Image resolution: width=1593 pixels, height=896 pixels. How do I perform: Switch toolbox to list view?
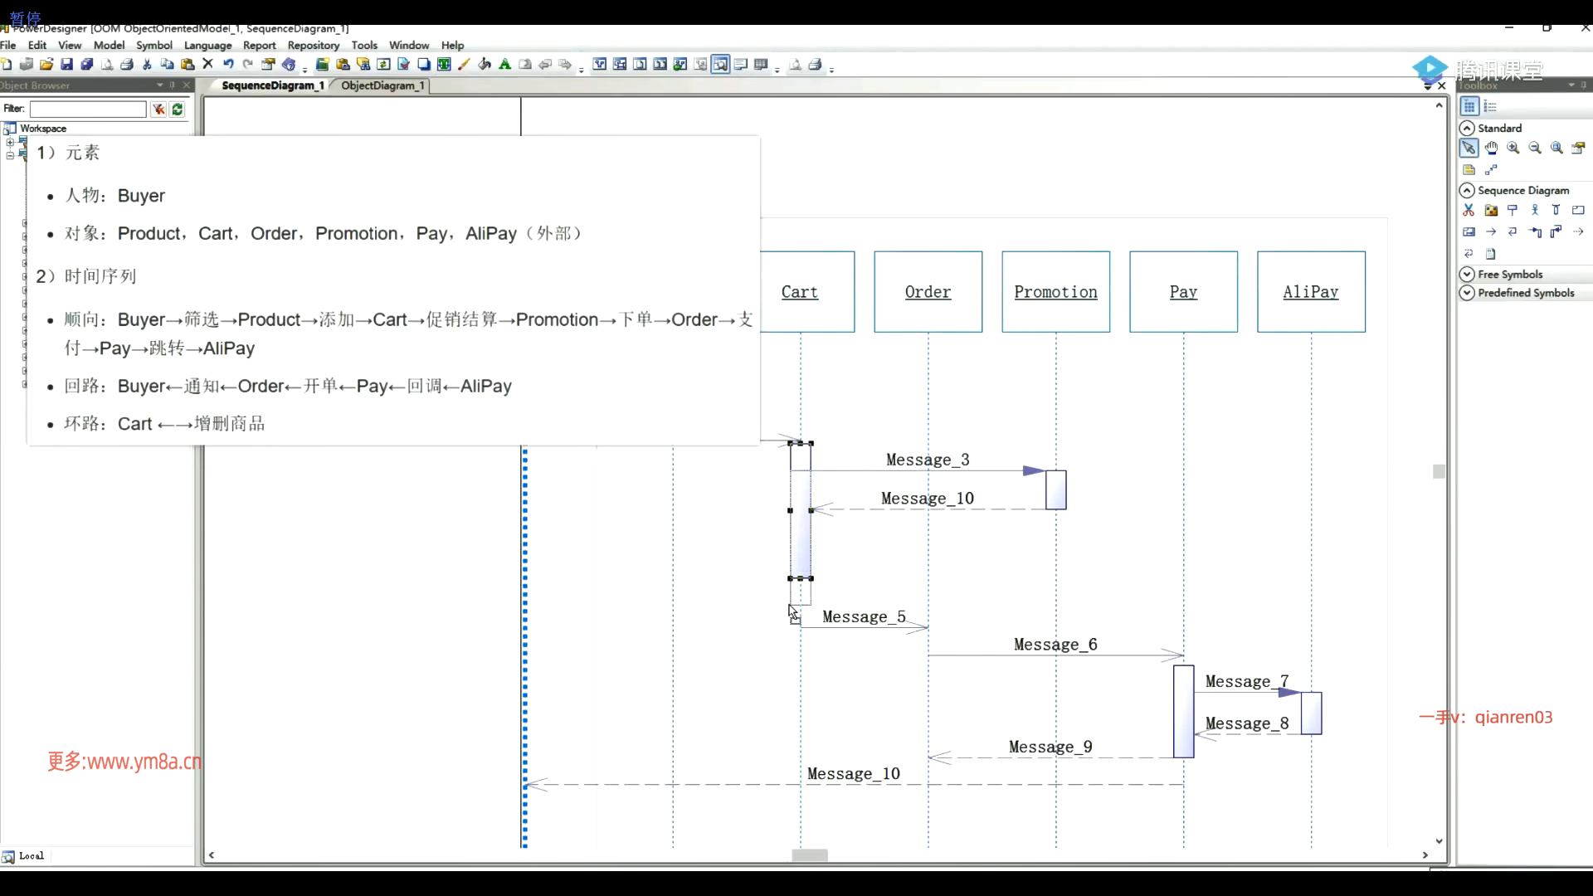(1490, 107)
